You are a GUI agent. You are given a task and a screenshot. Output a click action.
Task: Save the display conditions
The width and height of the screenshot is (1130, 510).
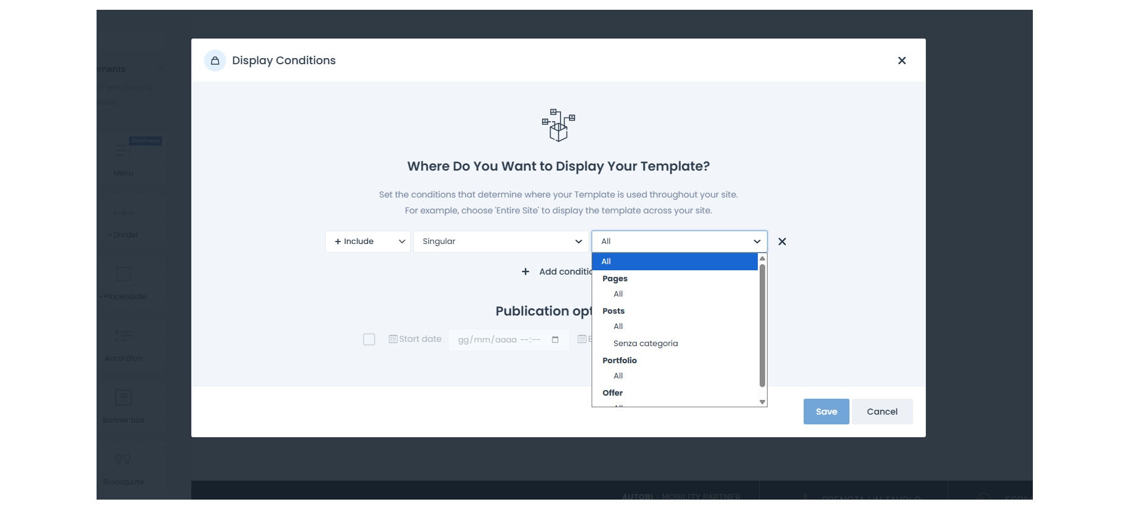[826, 412]
